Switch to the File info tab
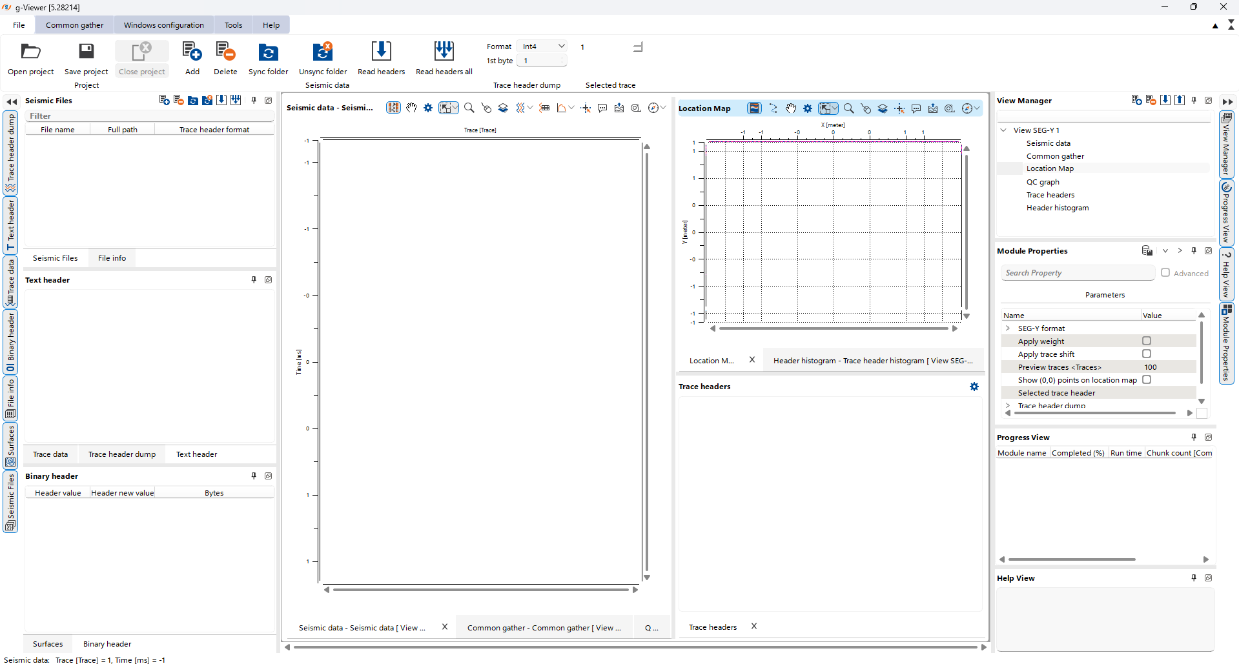 112,258
